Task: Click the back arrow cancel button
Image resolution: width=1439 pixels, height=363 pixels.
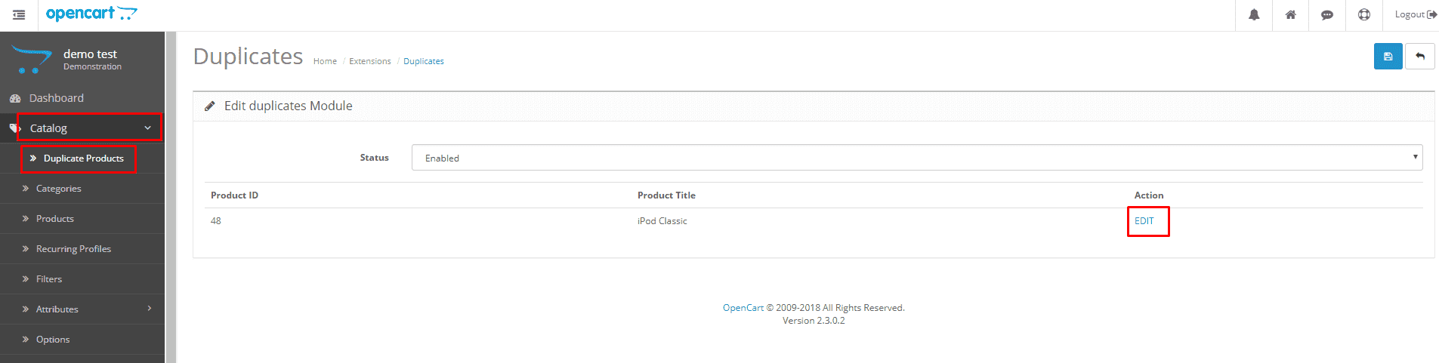Action: click(1420, 57)
